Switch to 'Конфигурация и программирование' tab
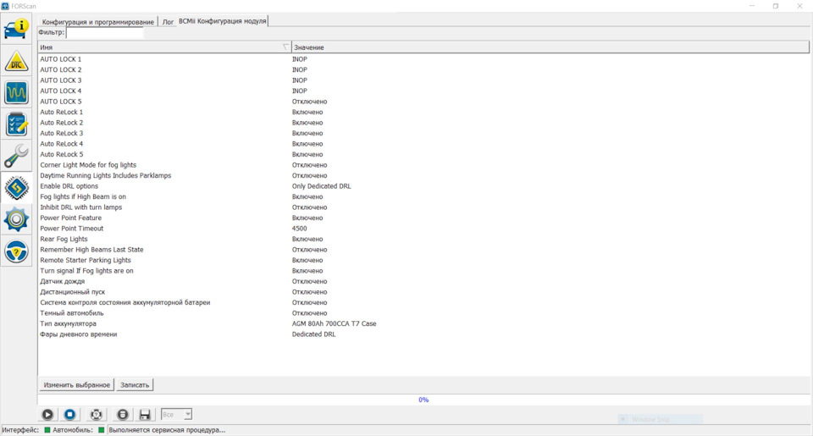813x436 pixels. 98,22
